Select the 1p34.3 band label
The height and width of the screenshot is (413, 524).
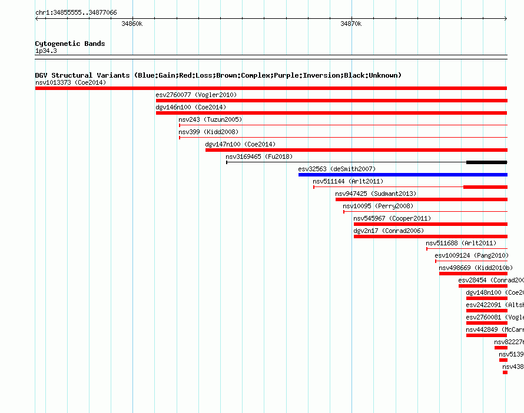point(46,51)
